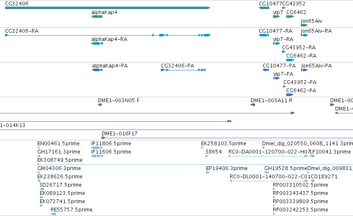
Task: Select the EN00461.5prime EST
Action: 39,148
